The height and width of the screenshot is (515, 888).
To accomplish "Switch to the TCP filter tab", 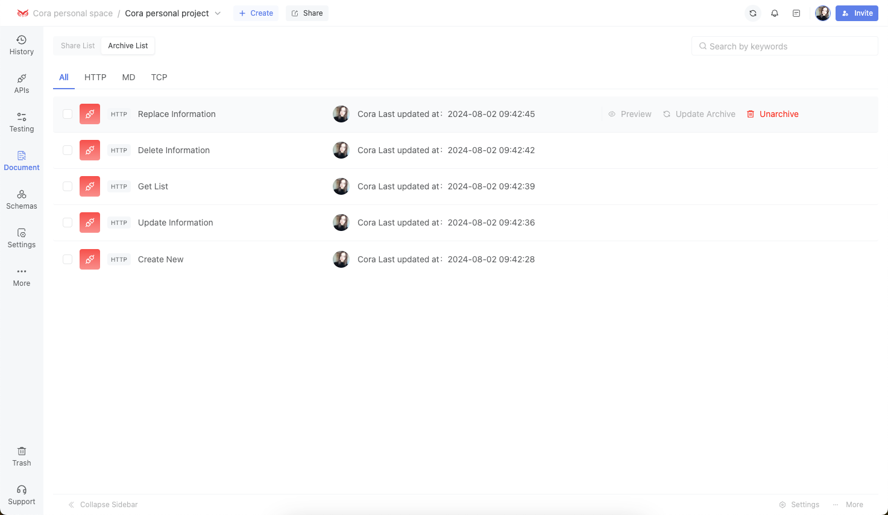I will (159, 77).
